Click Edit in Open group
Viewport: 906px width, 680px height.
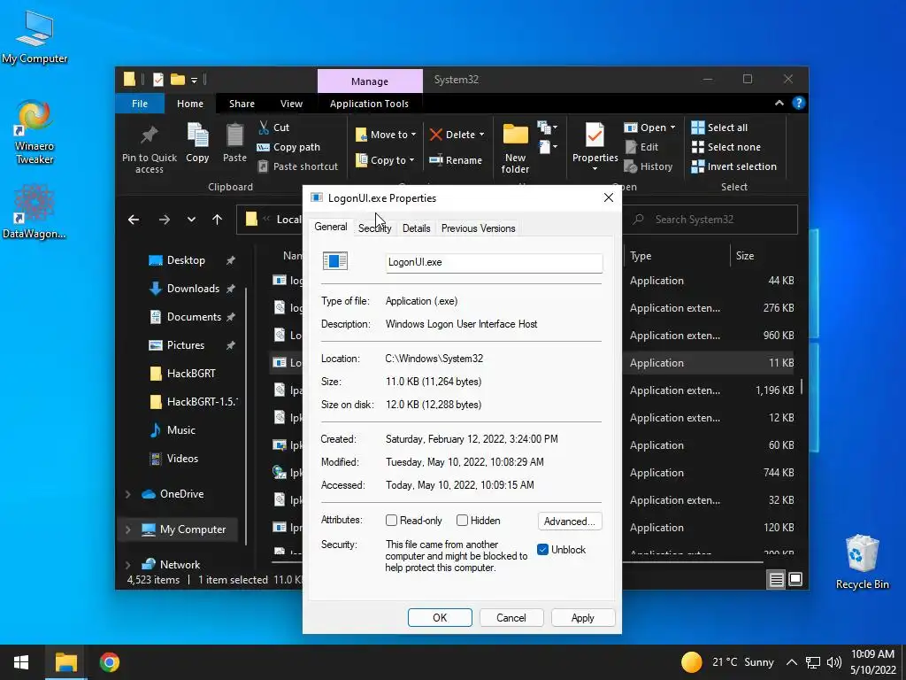[641, 147]
